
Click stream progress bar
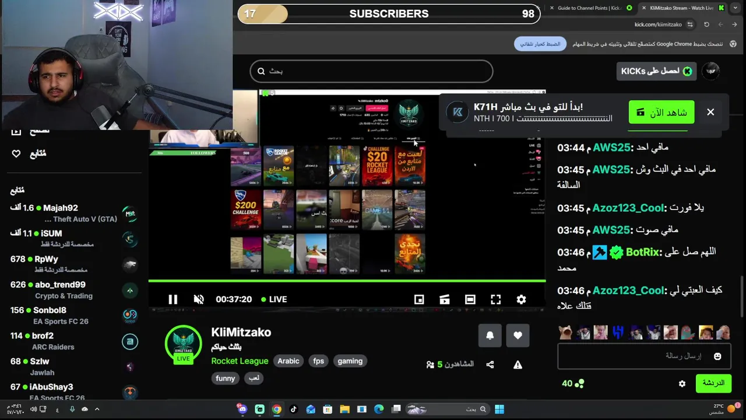pos(347,281)
